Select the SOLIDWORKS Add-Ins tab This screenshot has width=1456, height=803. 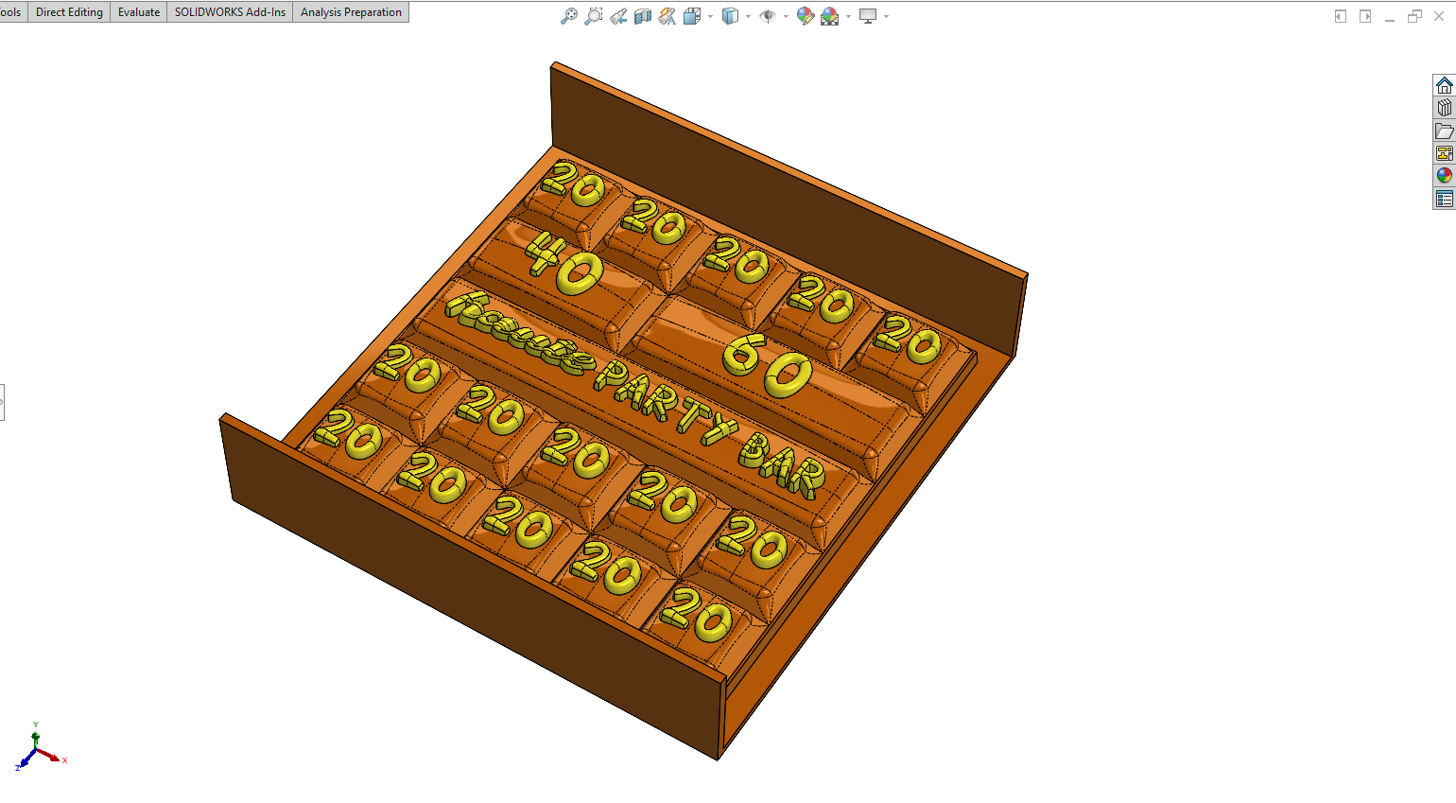click(230, 12)
